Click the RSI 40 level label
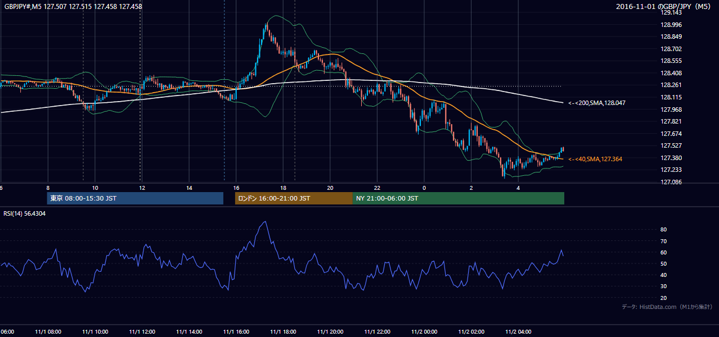 coord(663,275)
